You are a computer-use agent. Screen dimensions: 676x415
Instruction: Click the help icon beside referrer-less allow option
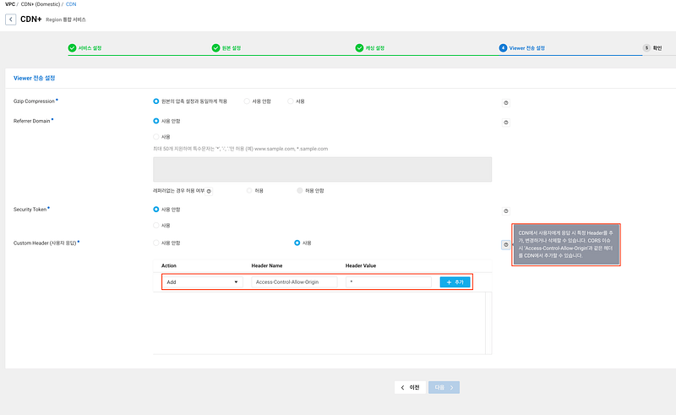209,191
